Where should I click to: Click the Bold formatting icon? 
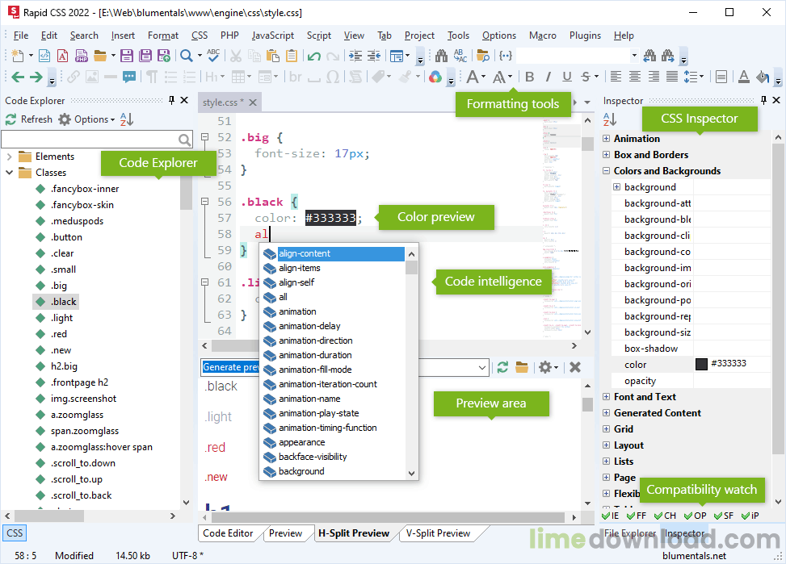click(x=529, y=77)
